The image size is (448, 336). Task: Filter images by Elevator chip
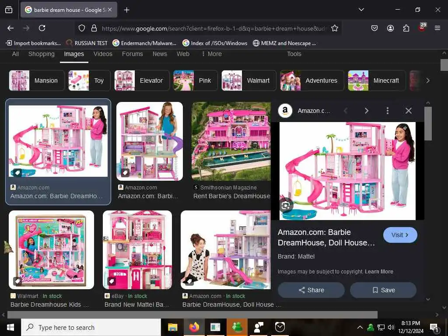tap(142, 80)
